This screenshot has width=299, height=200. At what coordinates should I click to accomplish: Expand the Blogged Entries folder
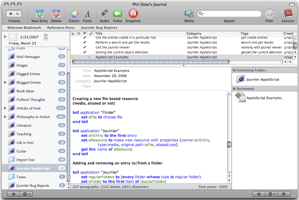(5, 82)
